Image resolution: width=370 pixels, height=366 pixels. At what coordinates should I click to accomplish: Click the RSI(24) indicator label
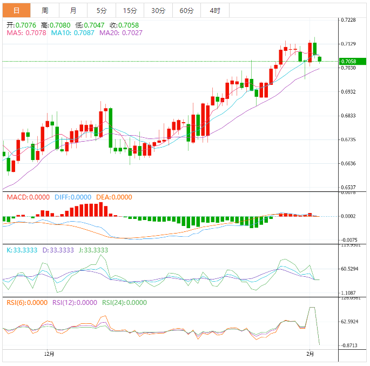(x=124, y=303)
